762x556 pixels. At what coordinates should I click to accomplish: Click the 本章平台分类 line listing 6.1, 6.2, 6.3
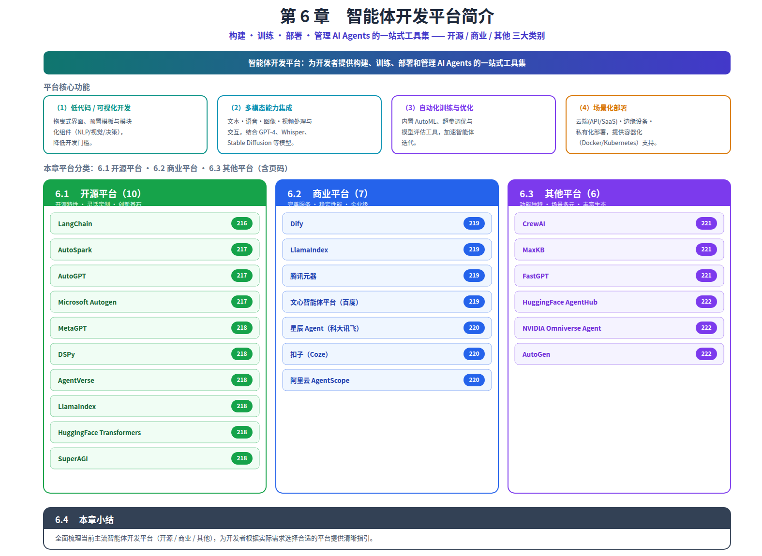pyautogui.click(x=167, y=168)
